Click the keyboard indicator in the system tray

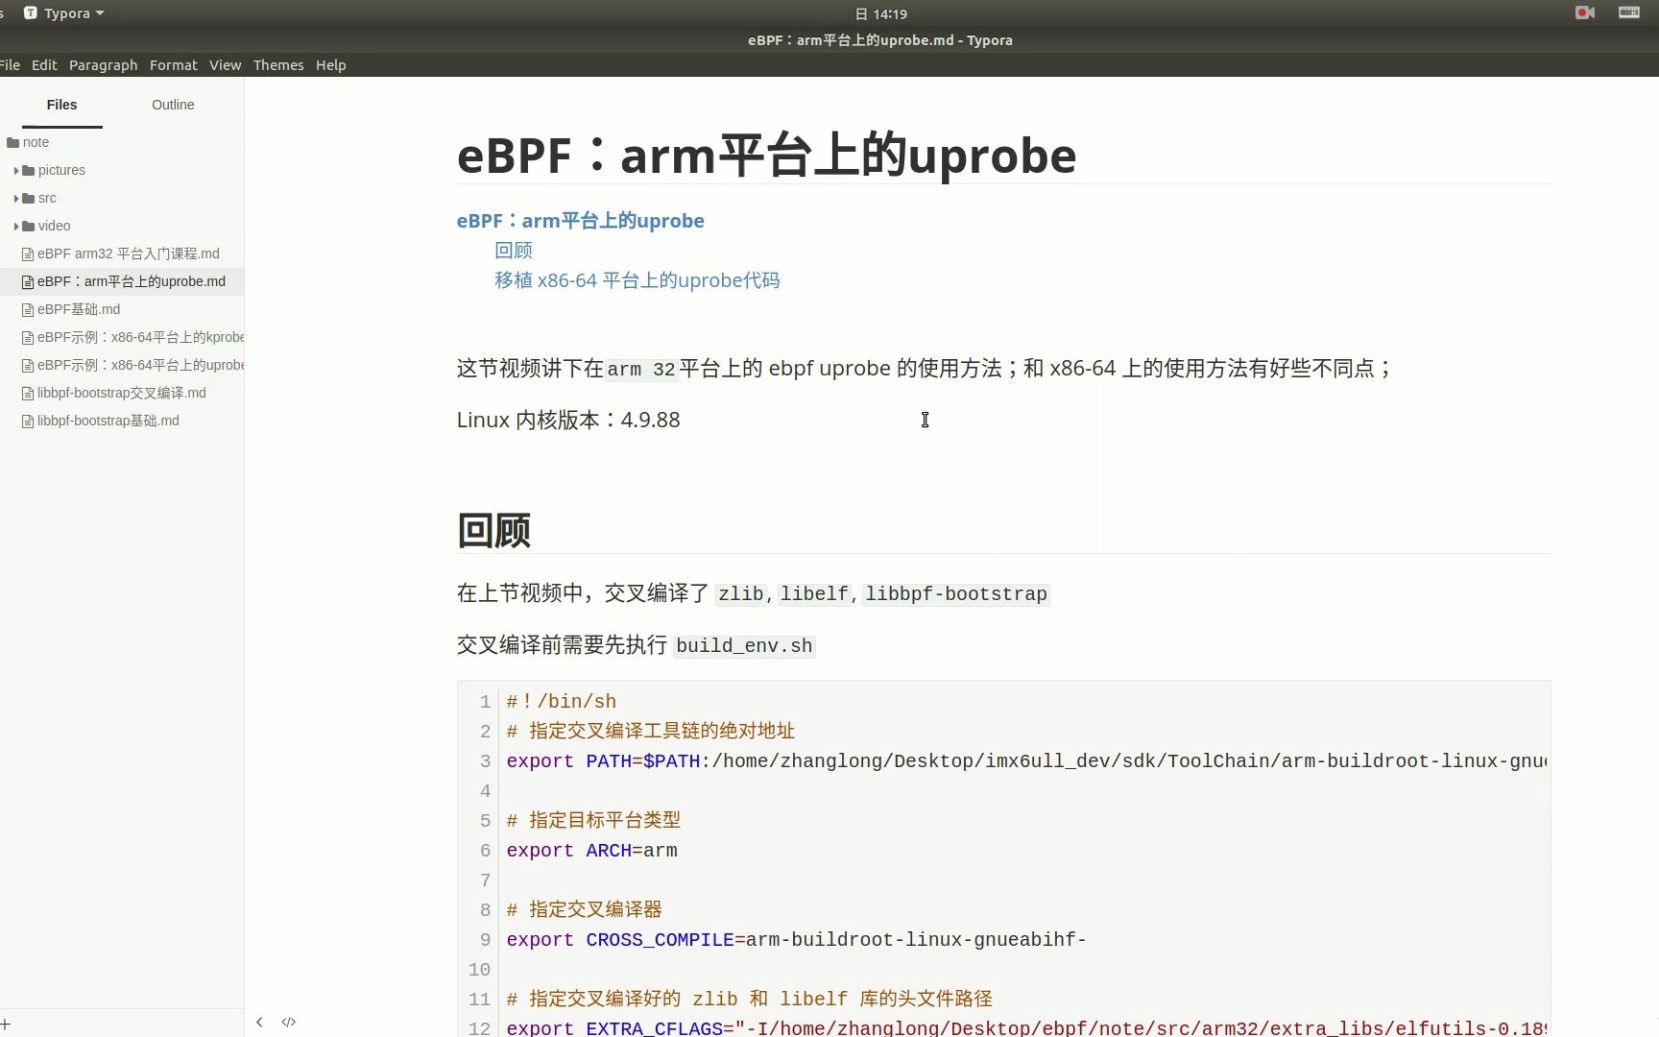click(1628, 12)
